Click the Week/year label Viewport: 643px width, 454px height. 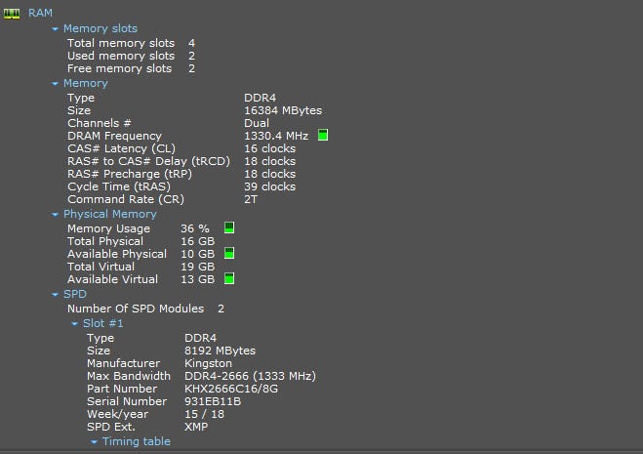point(117,415)
